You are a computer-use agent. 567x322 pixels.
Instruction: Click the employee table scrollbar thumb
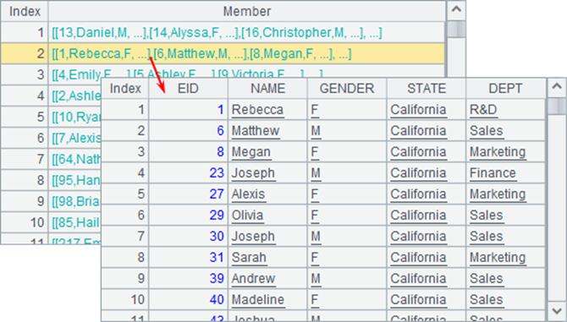pos(557,106)
